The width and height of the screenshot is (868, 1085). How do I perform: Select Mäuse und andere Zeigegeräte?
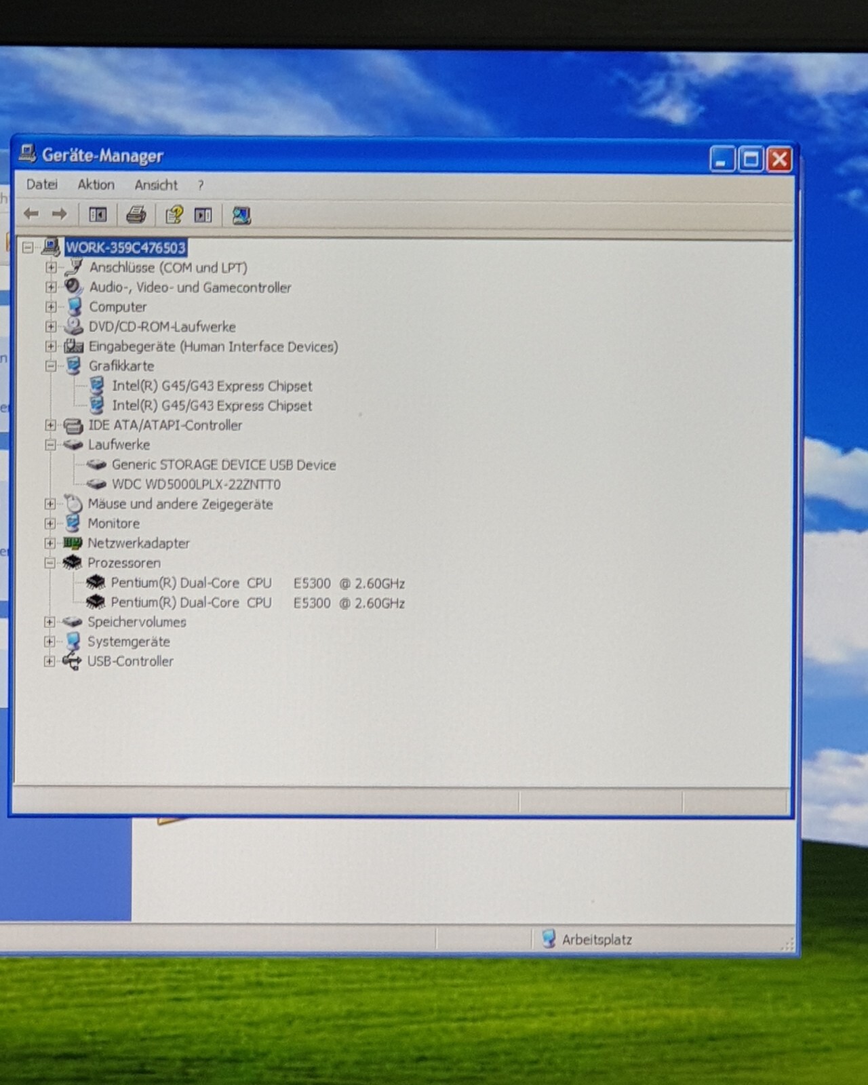(x=180, y=504)
